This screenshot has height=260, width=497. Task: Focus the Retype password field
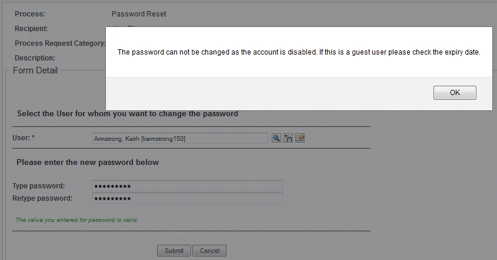187,198
